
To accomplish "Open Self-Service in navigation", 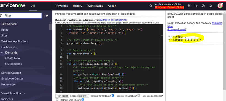I will [x=9, y=24].
